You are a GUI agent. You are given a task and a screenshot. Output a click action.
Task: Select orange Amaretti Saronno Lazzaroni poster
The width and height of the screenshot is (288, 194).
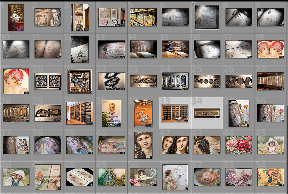coord(144,113)
